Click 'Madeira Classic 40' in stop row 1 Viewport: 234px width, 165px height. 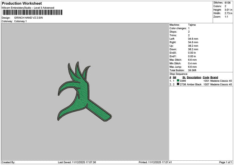coord(221,81)
